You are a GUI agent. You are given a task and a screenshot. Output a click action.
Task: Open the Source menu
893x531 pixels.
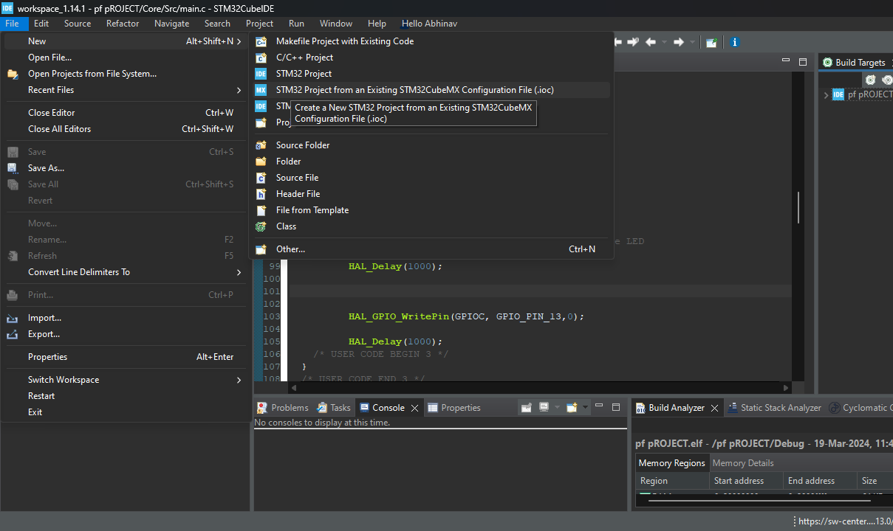point(78,24)
